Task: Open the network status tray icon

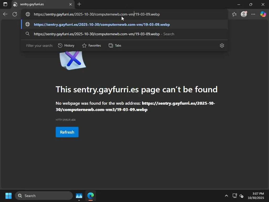Action: click(235, 196)
